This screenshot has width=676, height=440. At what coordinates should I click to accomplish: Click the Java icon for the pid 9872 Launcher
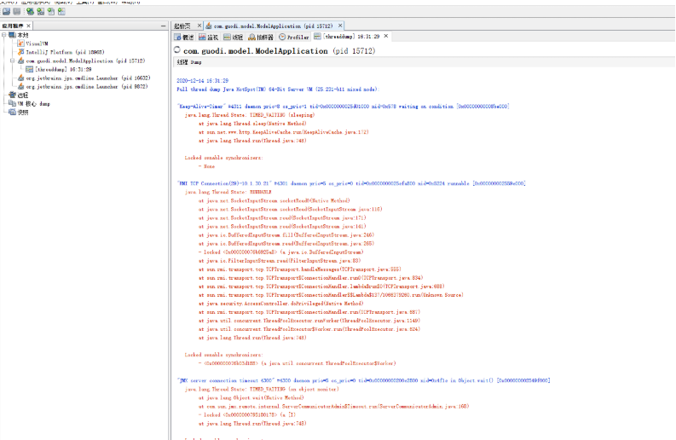(20, 87)
